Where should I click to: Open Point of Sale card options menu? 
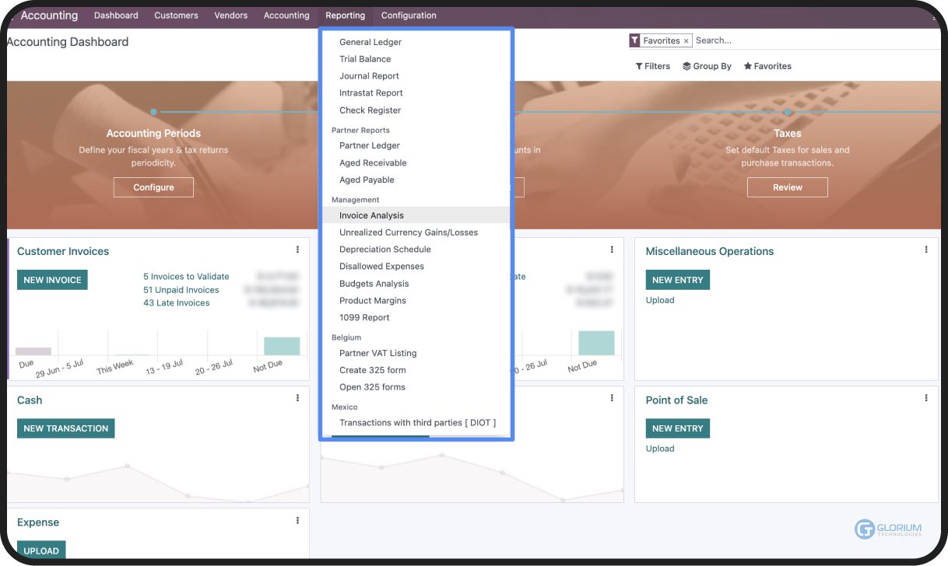click(926, 398)
